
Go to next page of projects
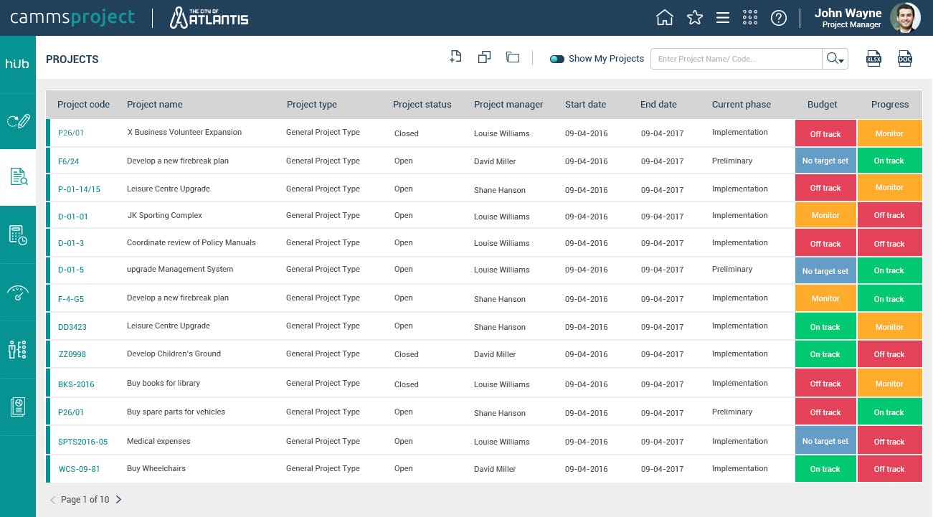point(119,500)
